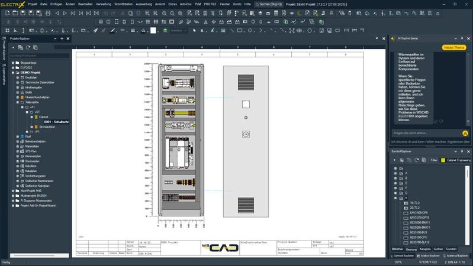Click Symbol-Explorer settings sliders icon
Viewport: 473px width, 266px height.
coord(401,160)
